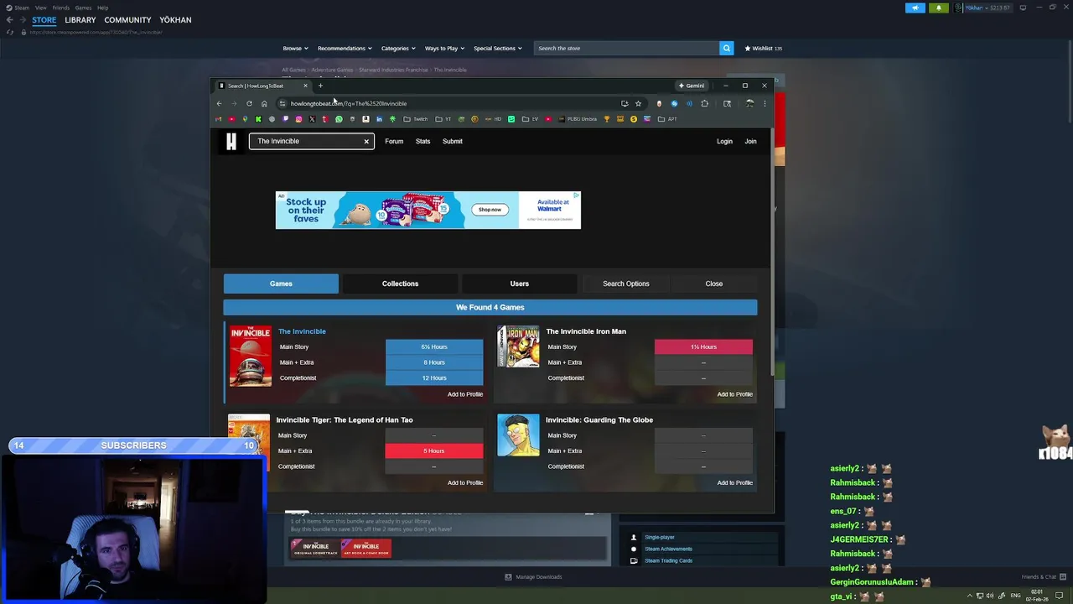The image size is (1073, 604).
Task: Click the HowLongToBeat logo icon
Action: (231, 141)
